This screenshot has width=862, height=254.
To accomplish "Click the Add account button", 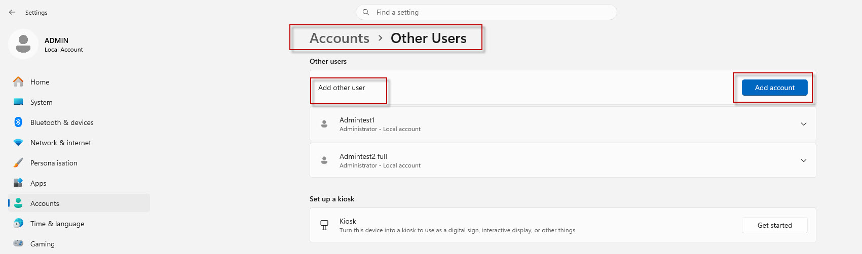I will 774,88.
